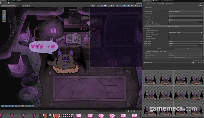Viewport: 204px width, 118px height.
Task: Open the SpriteCollection tab
Action: pos(167,1)
